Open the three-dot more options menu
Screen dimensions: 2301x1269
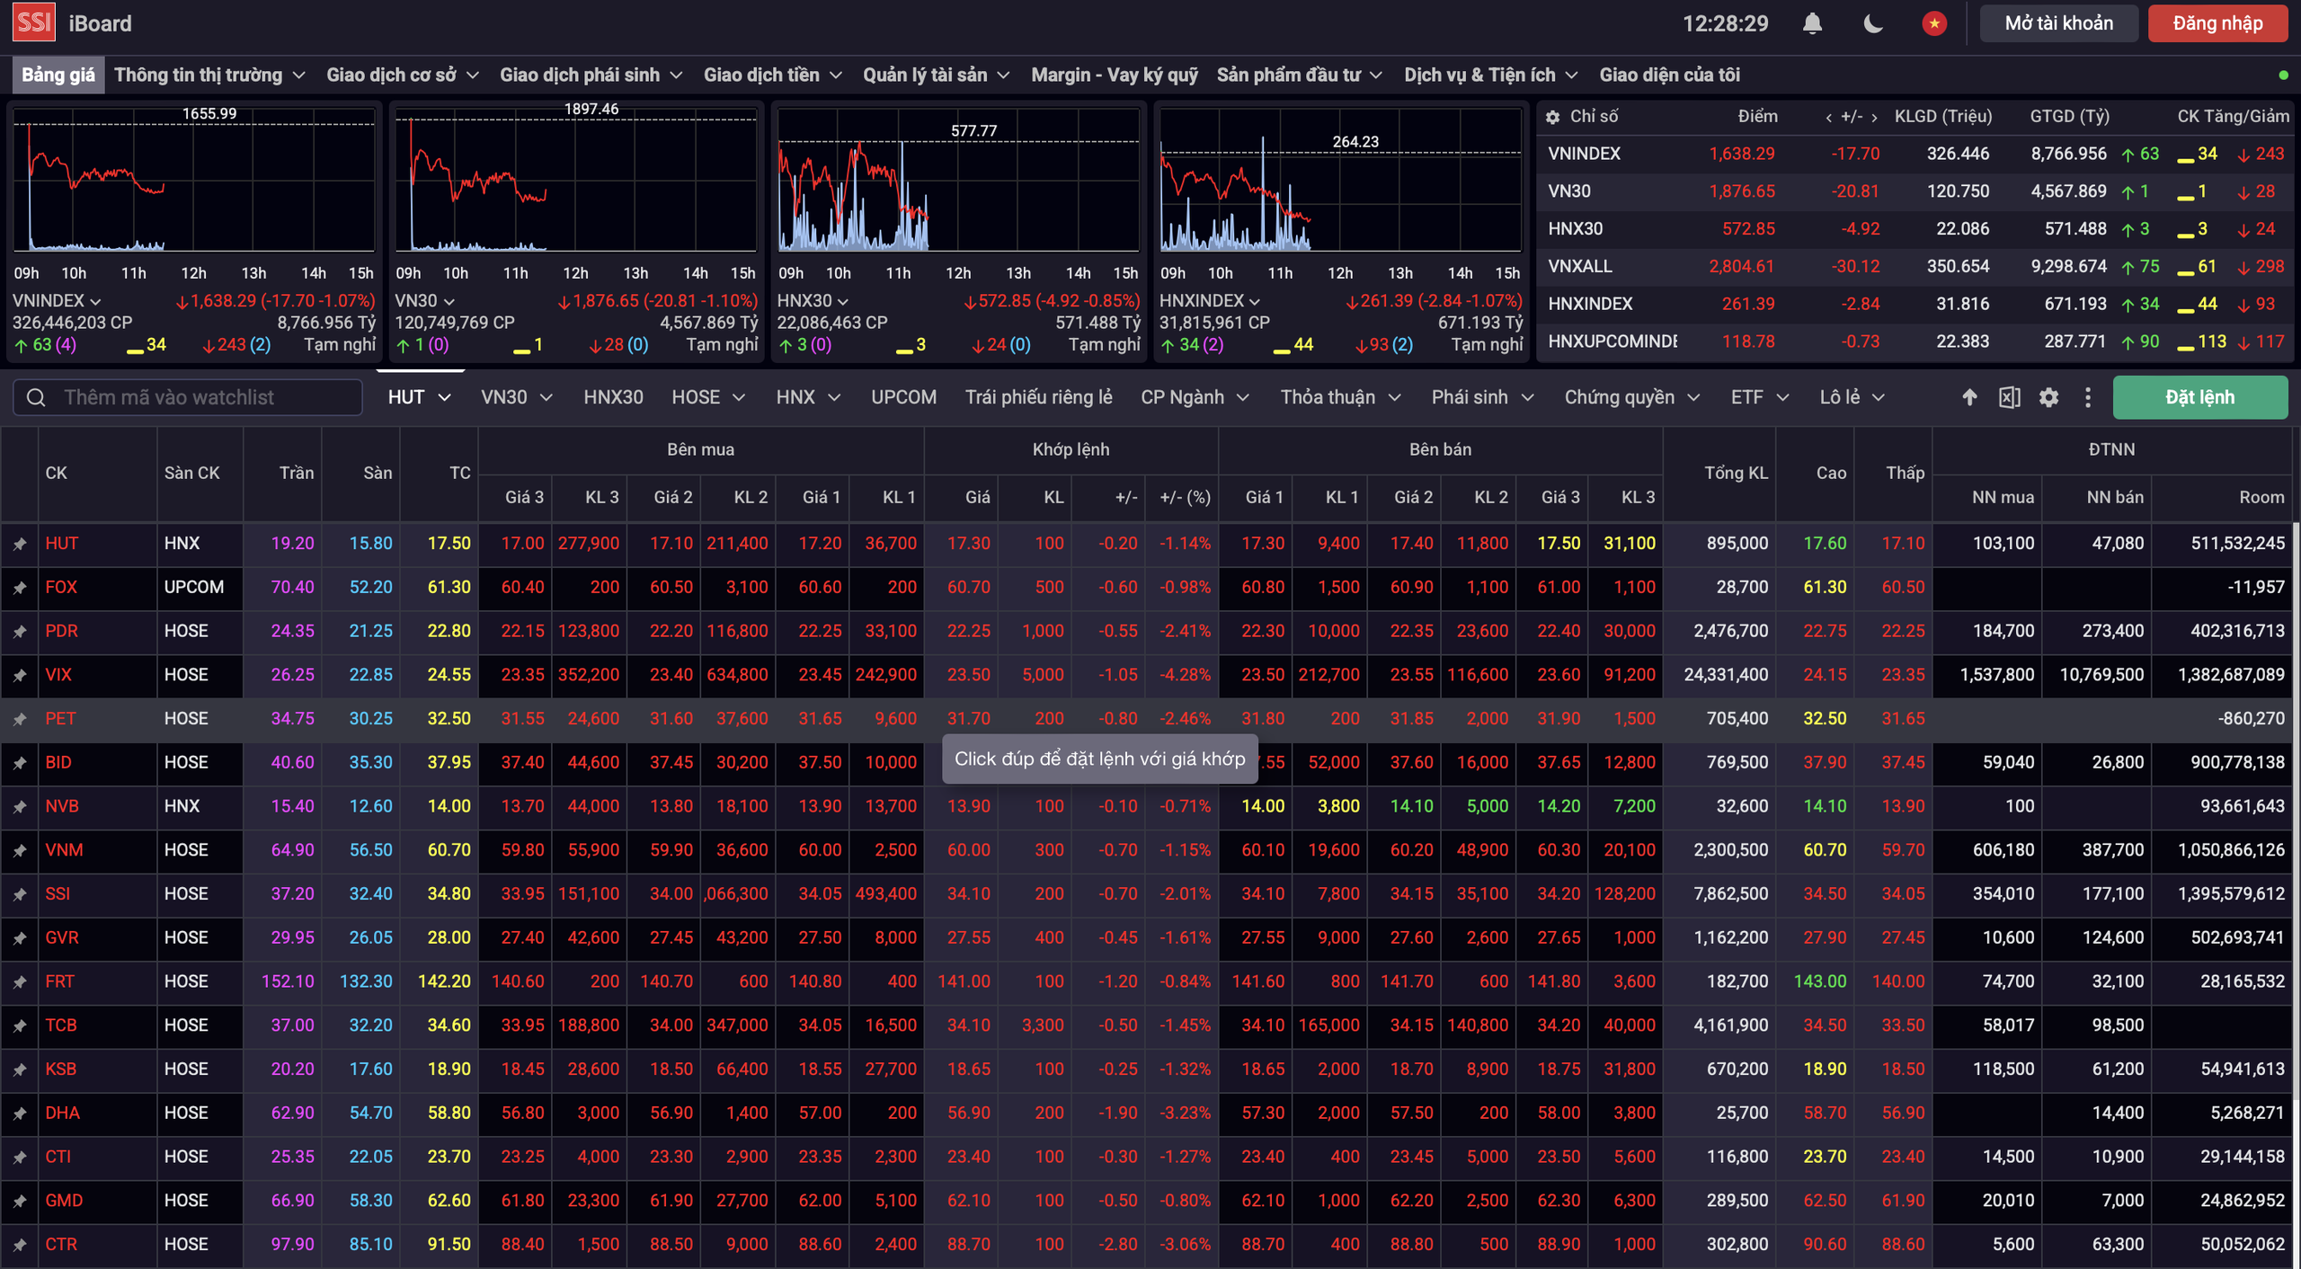coord(2087,397)
